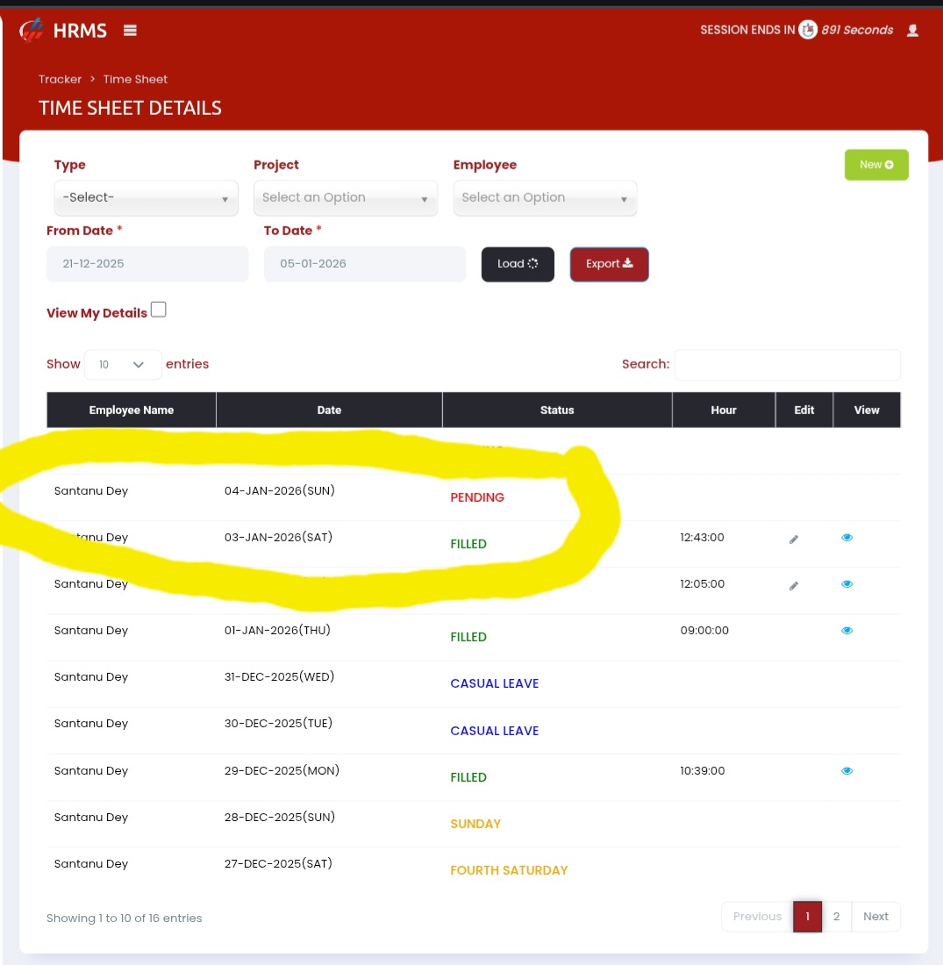
Task: Go to the Next page
Action: [x=875, y=917]
